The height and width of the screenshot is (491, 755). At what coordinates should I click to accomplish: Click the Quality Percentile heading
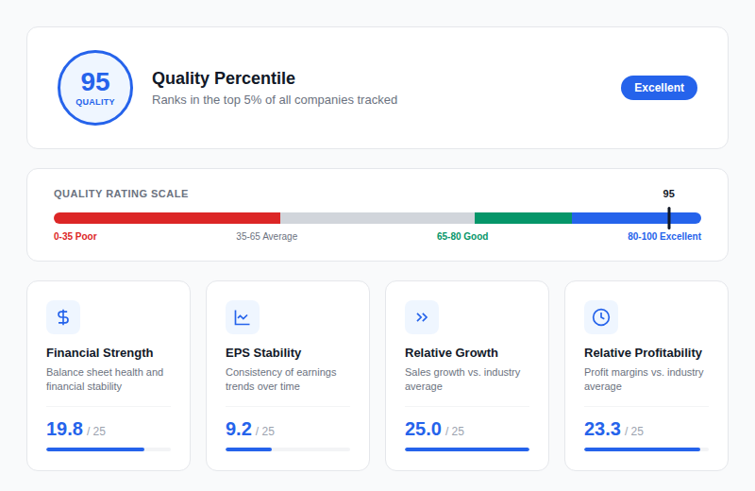point(224,78)
